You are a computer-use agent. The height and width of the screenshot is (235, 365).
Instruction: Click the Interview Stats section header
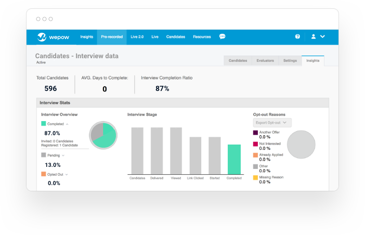tap(182, 103)
